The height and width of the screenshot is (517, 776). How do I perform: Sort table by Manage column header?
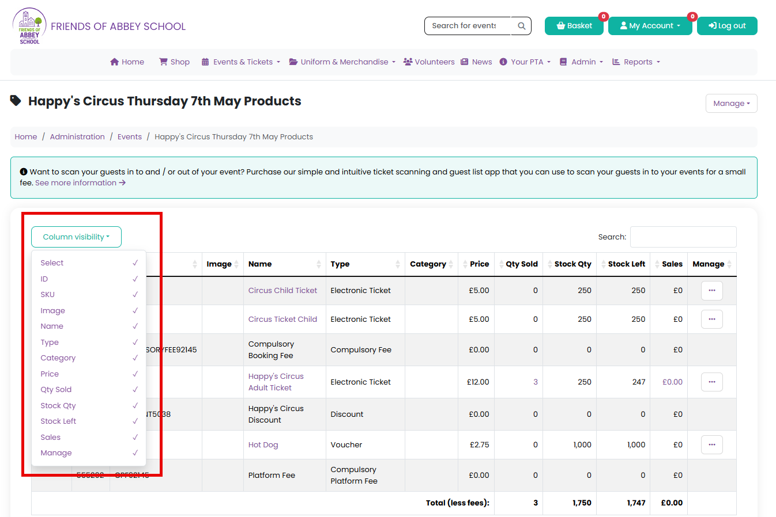[712, 264]
